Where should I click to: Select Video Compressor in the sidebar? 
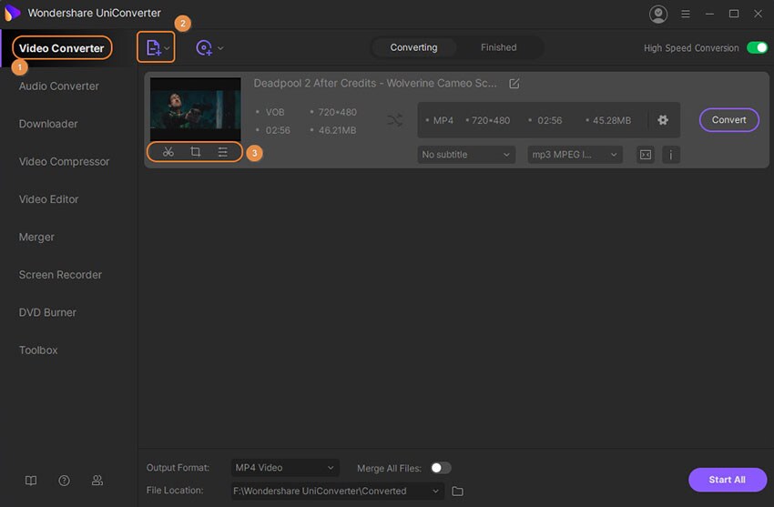pyautogui.click(x=64, y=162)
